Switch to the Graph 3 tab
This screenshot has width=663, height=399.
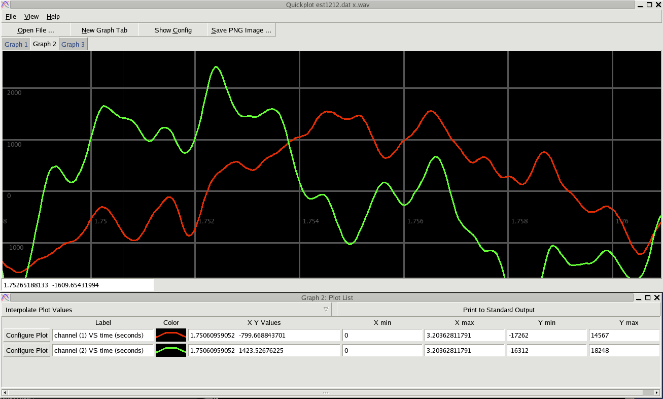[73, 45]
